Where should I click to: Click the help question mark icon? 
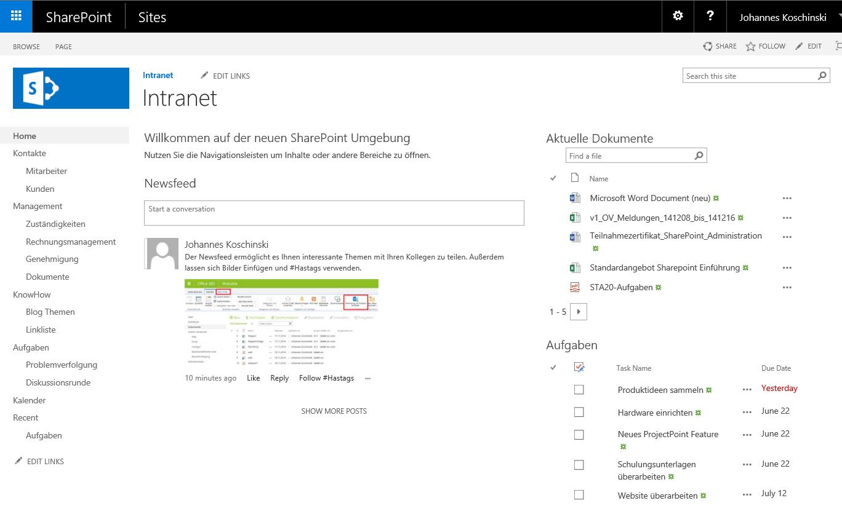click(x=710, y=17)
